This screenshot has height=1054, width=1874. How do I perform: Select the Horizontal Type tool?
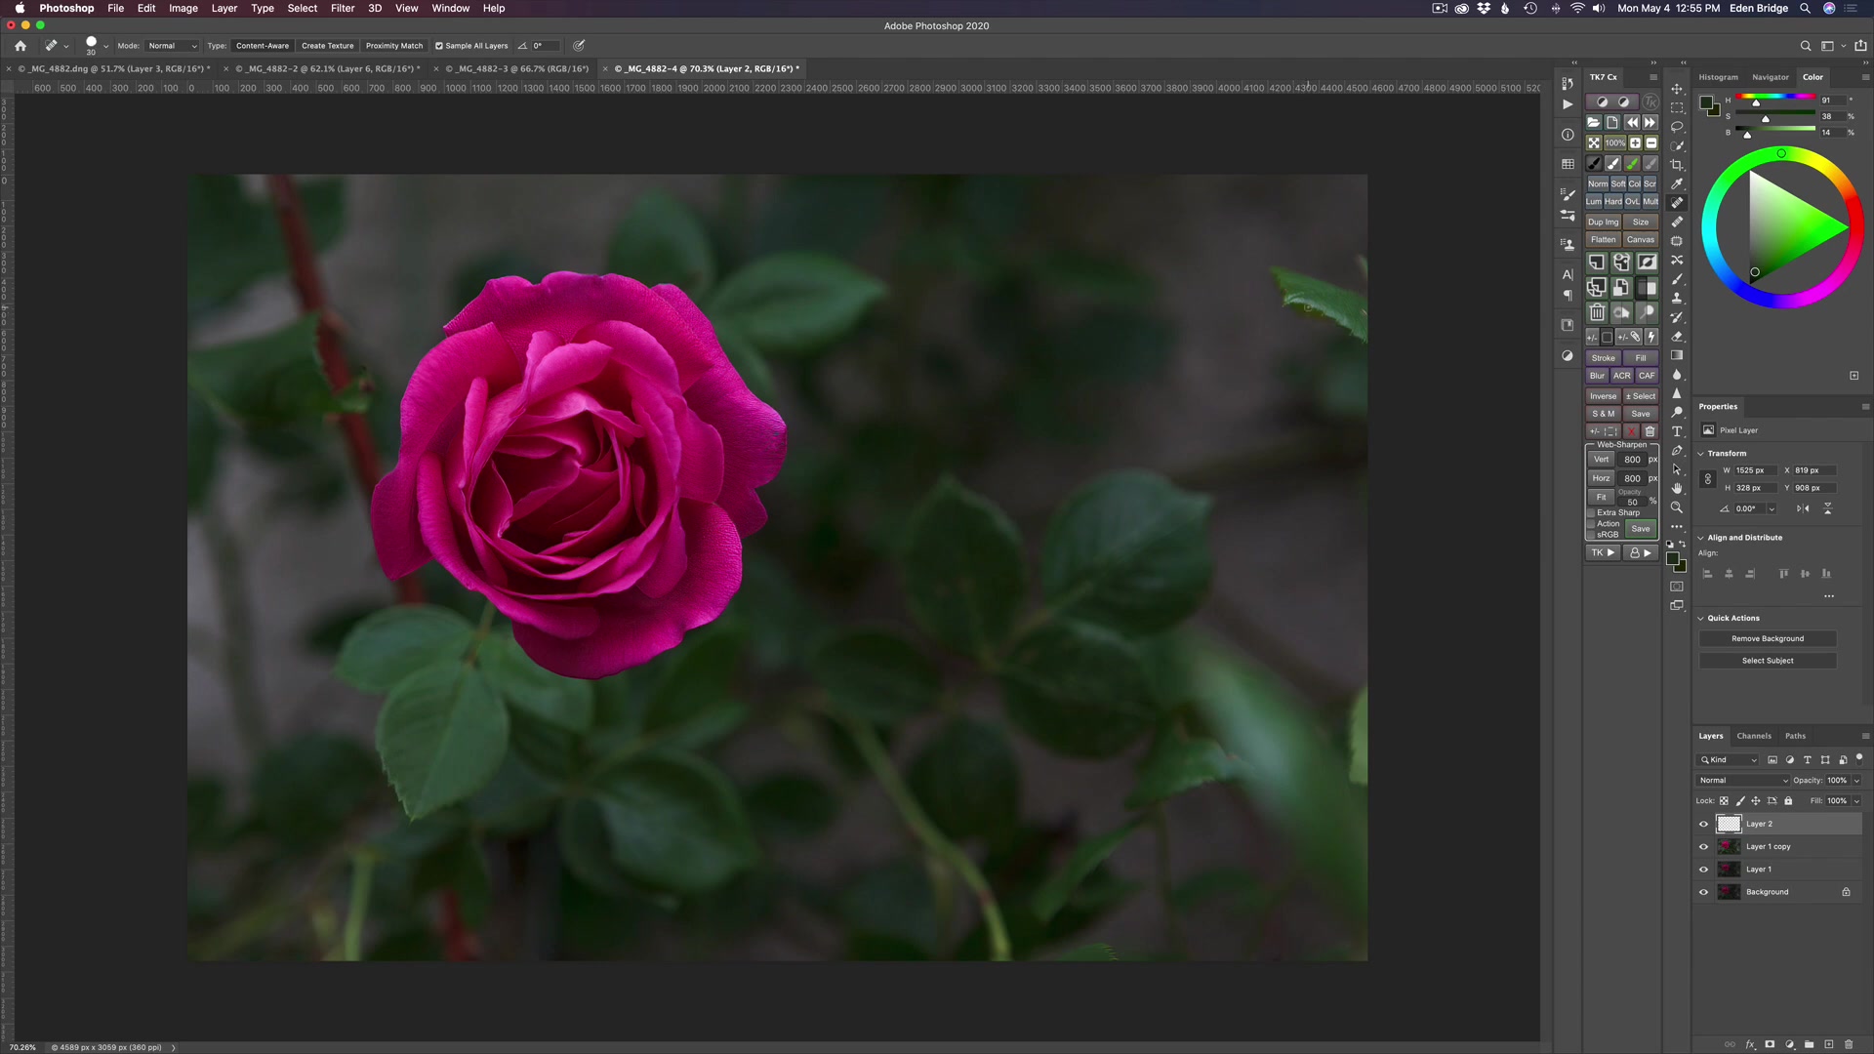click(x=1677, y=431)
